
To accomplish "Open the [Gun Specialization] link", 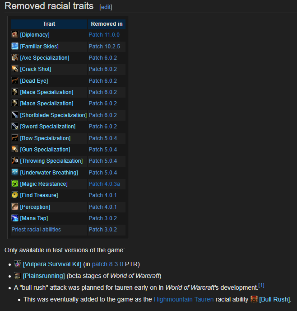I will 45,149.
